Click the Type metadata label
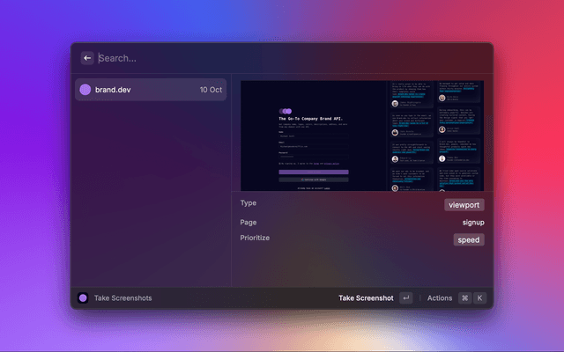 point(249,203)
